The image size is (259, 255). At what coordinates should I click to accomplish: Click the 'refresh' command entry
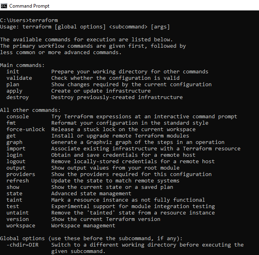click(18, 181)
